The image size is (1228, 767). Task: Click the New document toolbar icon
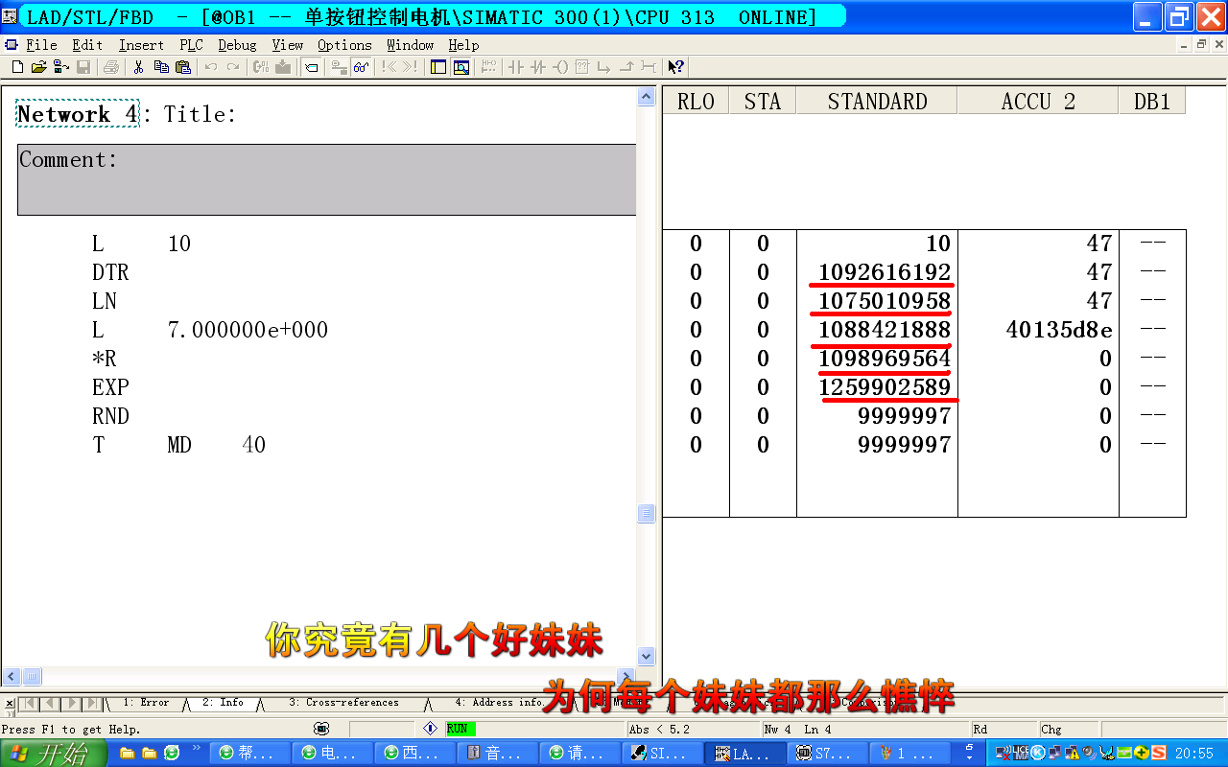(17, 67)
